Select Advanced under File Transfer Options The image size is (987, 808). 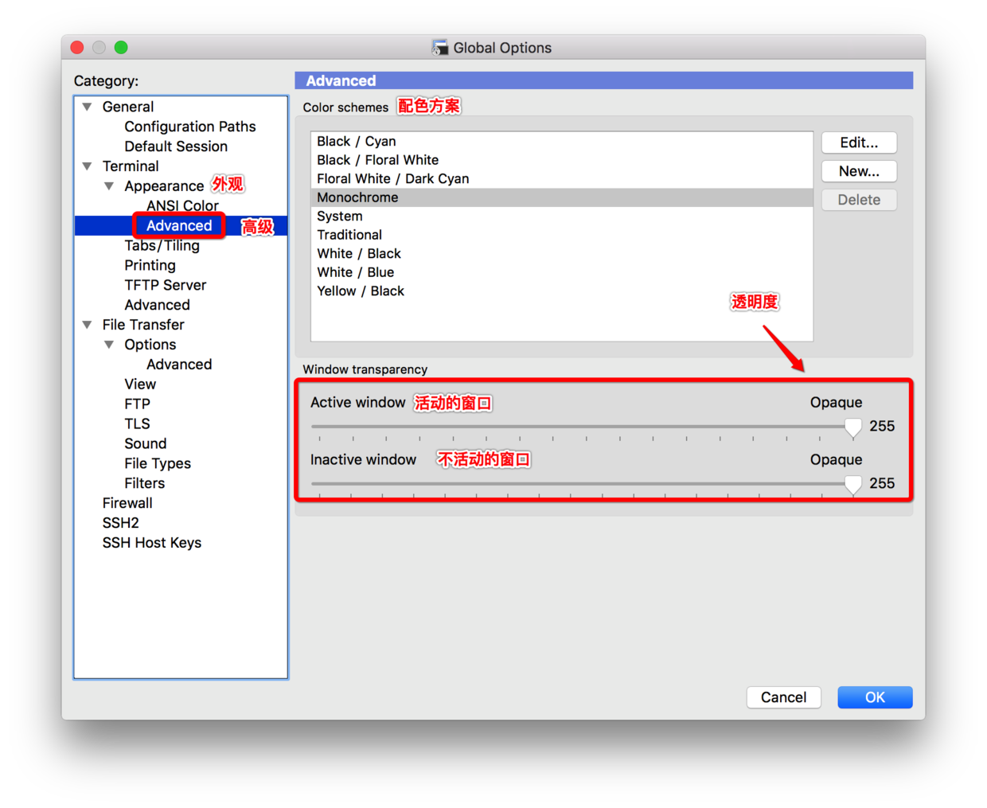pyautogui.click(x=179, y=365)
